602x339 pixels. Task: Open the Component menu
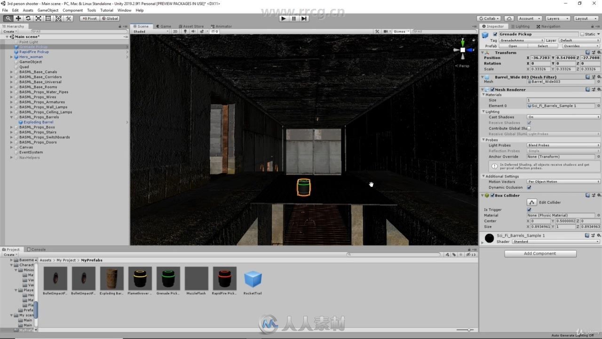pyautogui.click(x=72, y=10)
